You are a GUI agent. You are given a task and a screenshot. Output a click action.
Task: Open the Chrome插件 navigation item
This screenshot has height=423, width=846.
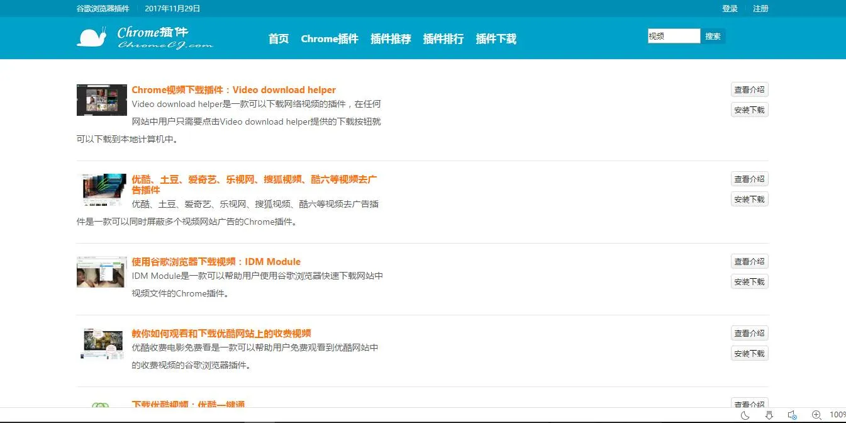click(x=330, y=38)
